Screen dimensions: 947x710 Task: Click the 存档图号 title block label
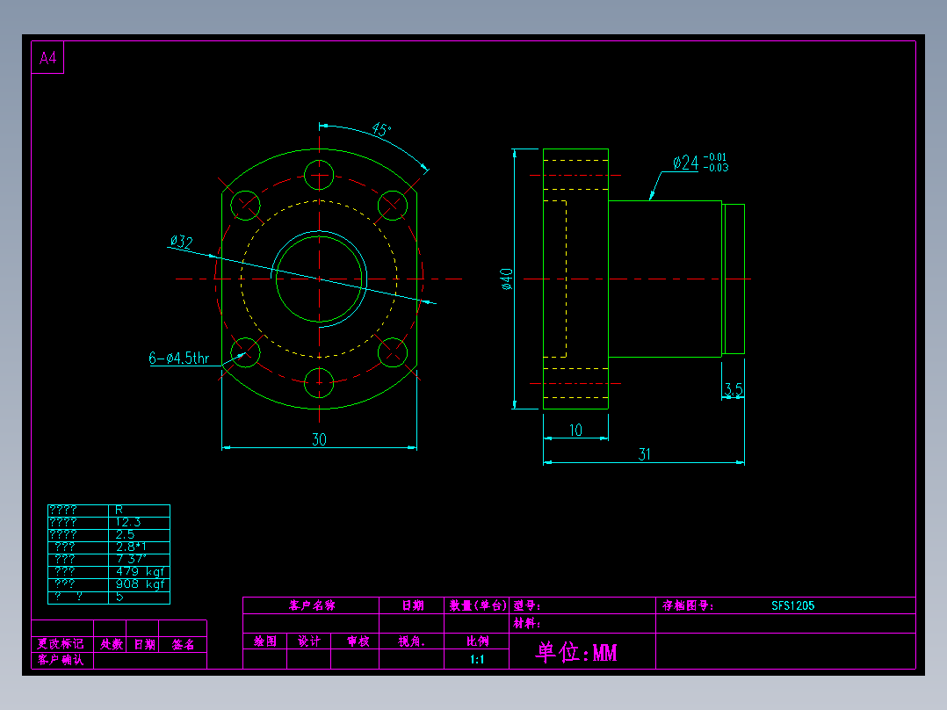(687, 605)
